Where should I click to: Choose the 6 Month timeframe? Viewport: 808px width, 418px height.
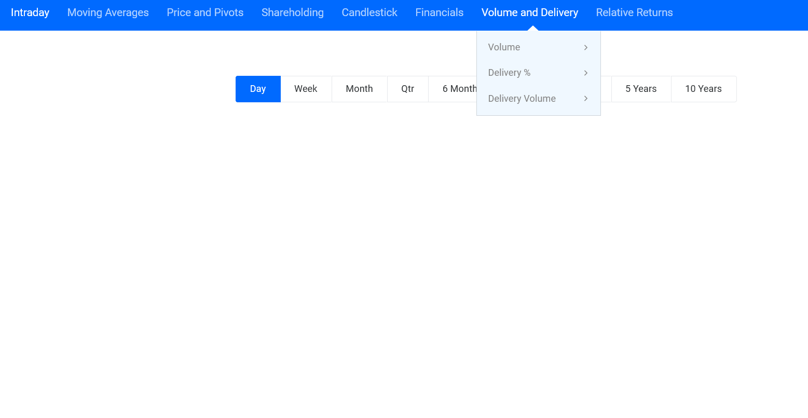click(453, 89)
